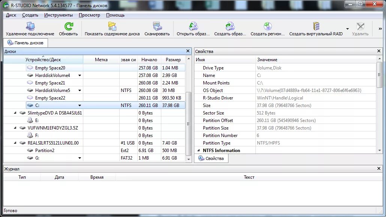Click the R-Studio app icon in title bar

pyautogui.click(x=6, y=5)
